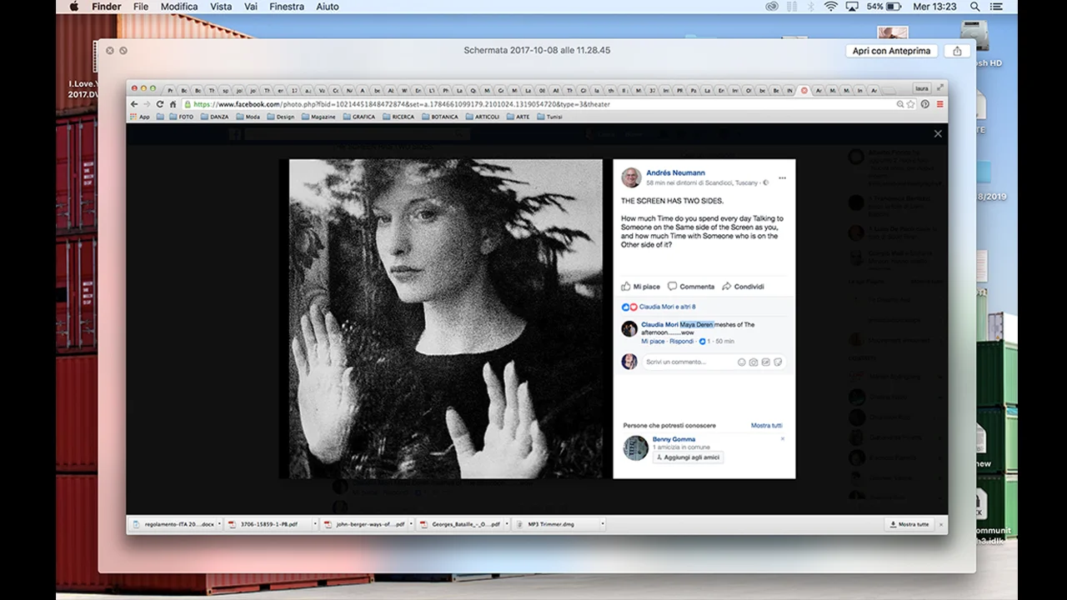Click Commenta on the post
The height and width of the screenshot is (600, 1067).
(x=691, y=287)
